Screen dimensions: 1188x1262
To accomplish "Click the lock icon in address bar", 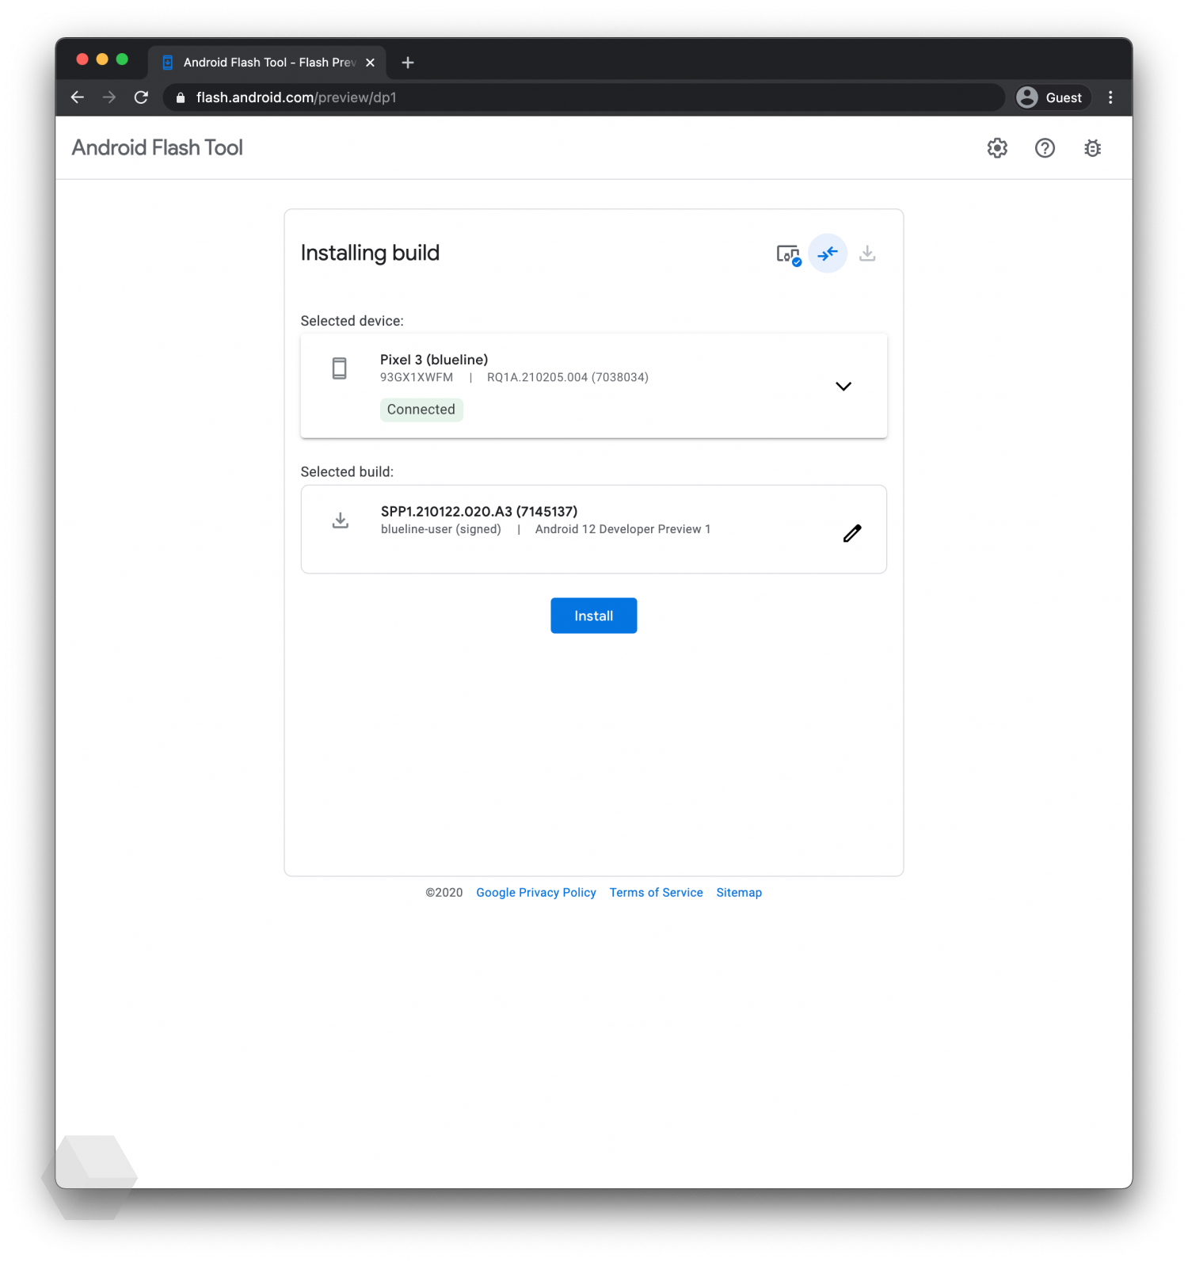I will (x=181, y=97).
